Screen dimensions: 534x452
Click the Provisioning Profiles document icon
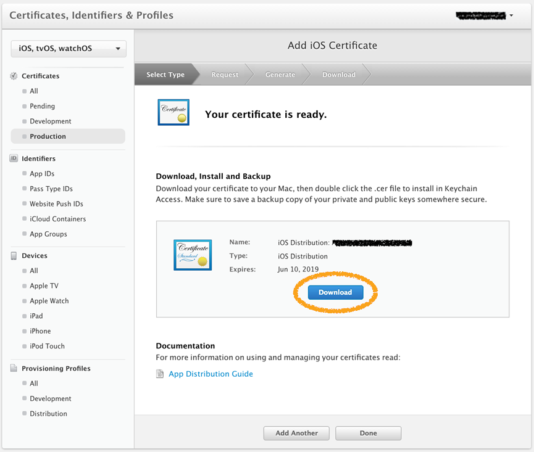point(14,368)
